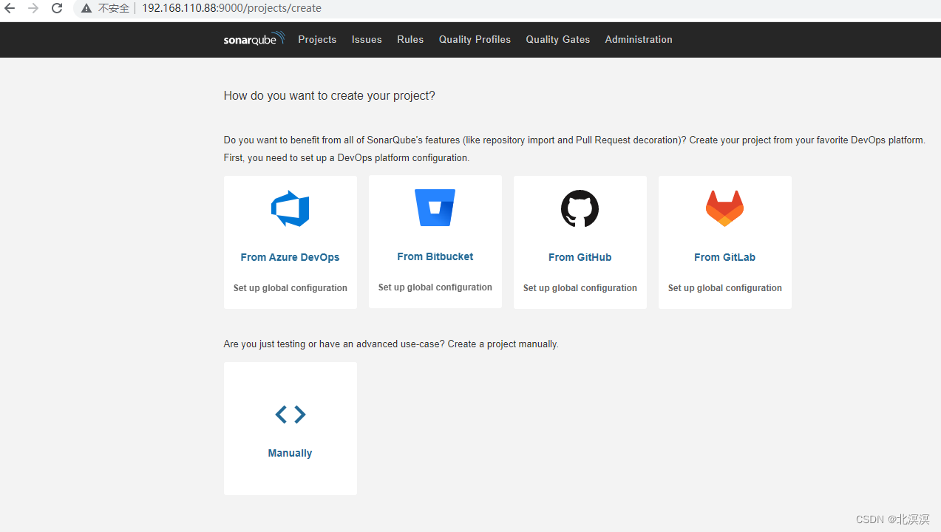Image resolution: width=941 pixels, height=532 pixels.
Task: Set up global configuration under GitHub
Action: tap(580, 288)
